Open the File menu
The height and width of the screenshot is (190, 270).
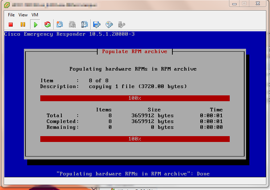click(11, 15)
